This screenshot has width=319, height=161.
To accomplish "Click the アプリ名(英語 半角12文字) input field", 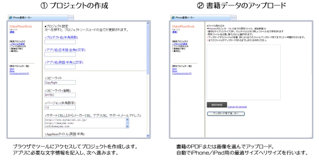I will 60,67.
